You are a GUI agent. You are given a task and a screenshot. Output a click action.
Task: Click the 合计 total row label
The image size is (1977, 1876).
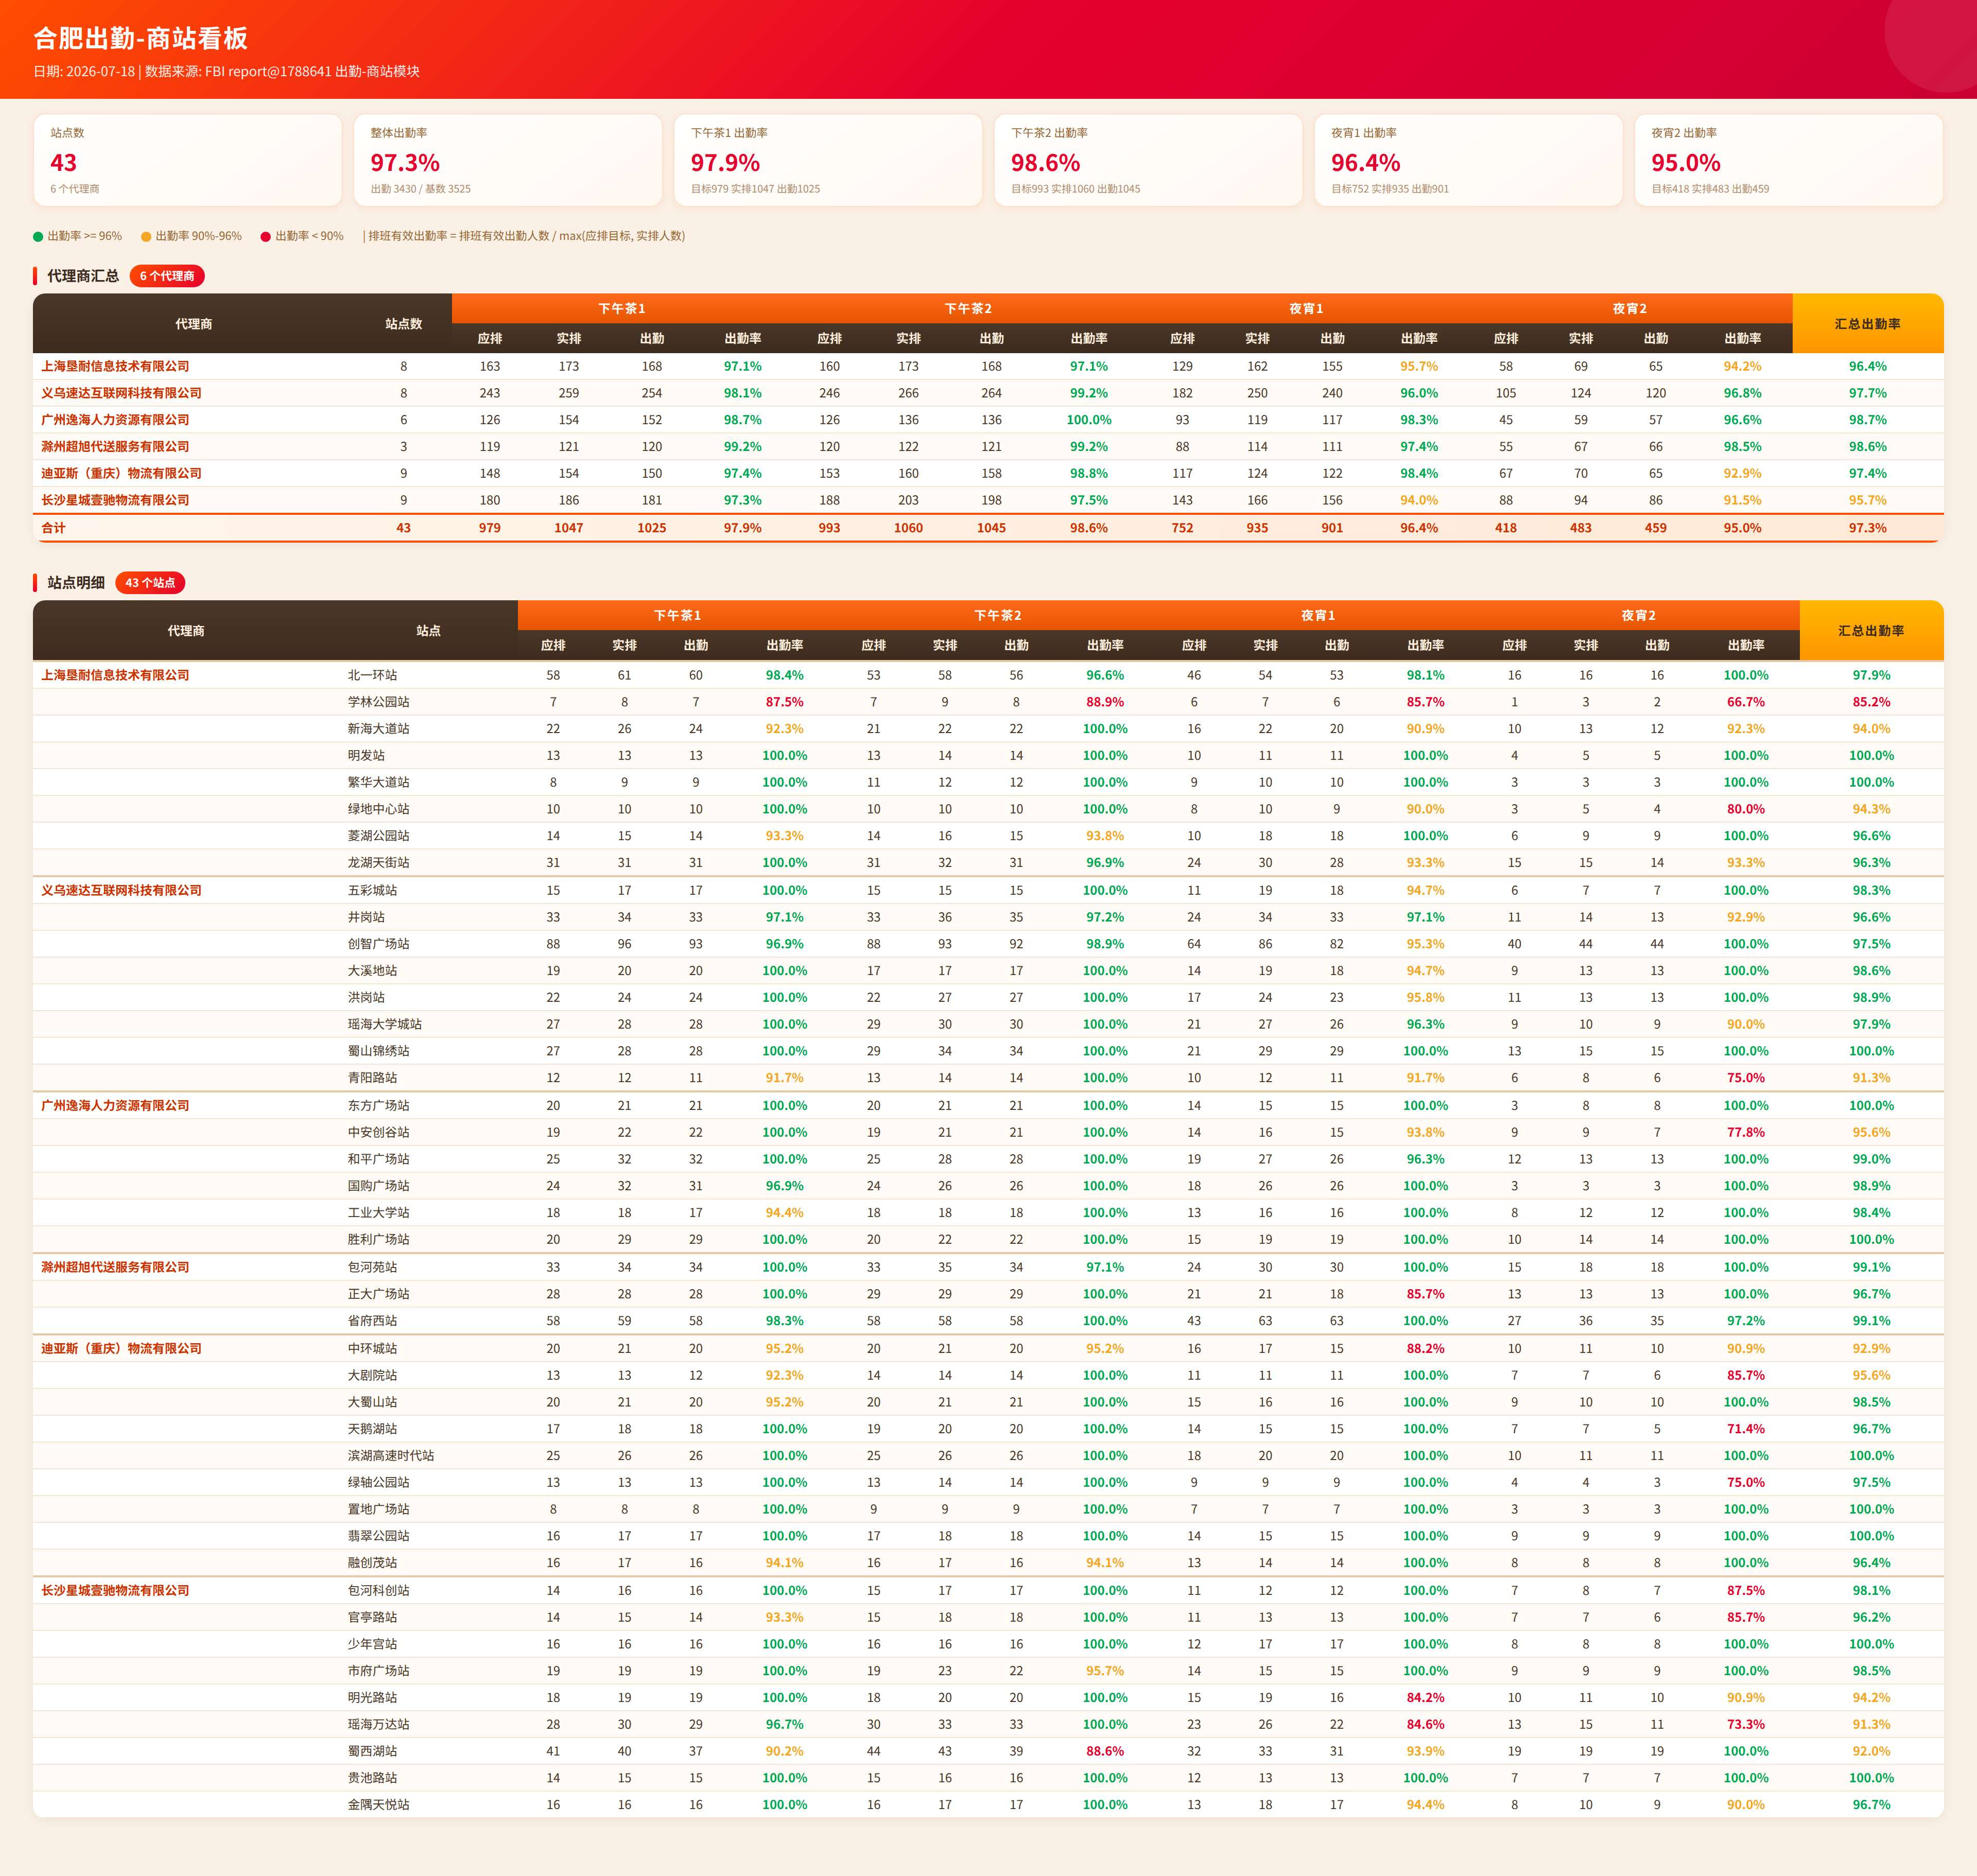click(53, 528)
